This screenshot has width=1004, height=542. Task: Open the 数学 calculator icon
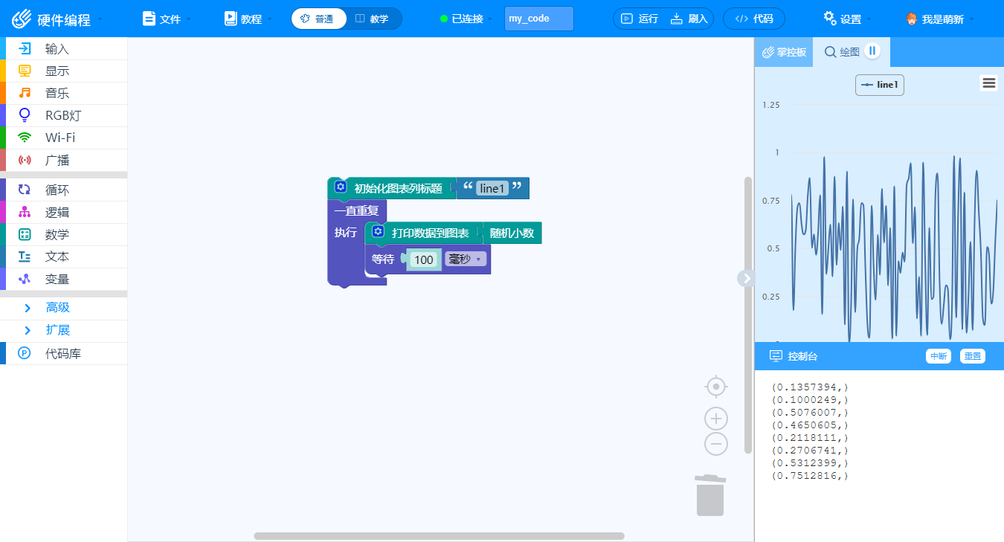tap(25, 235)
